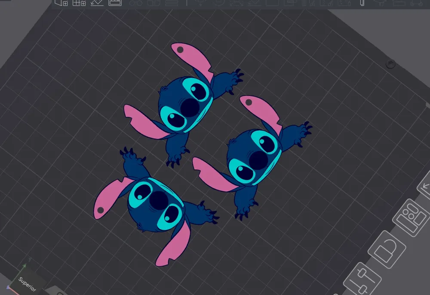
Task: Open the plate settings sliders icon
Action: click(362, 280)
